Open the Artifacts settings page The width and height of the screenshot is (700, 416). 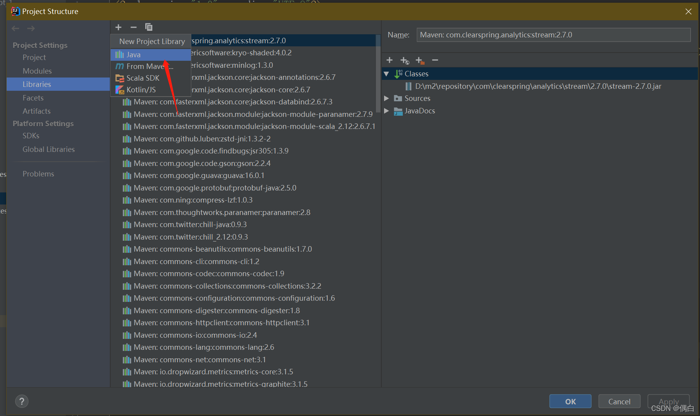(37, 111)
